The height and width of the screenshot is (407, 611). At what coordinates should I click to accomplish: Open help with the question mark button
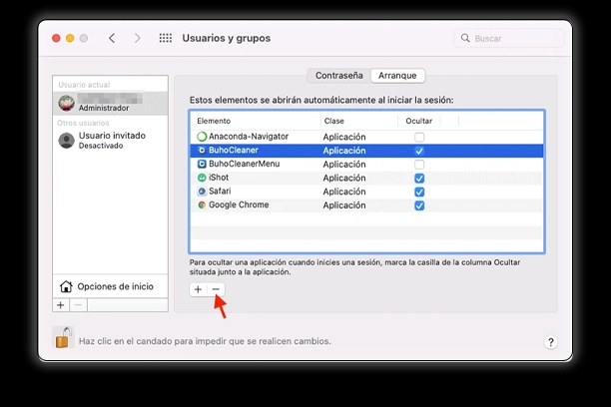pyautogui.click(x=551, y=342)
